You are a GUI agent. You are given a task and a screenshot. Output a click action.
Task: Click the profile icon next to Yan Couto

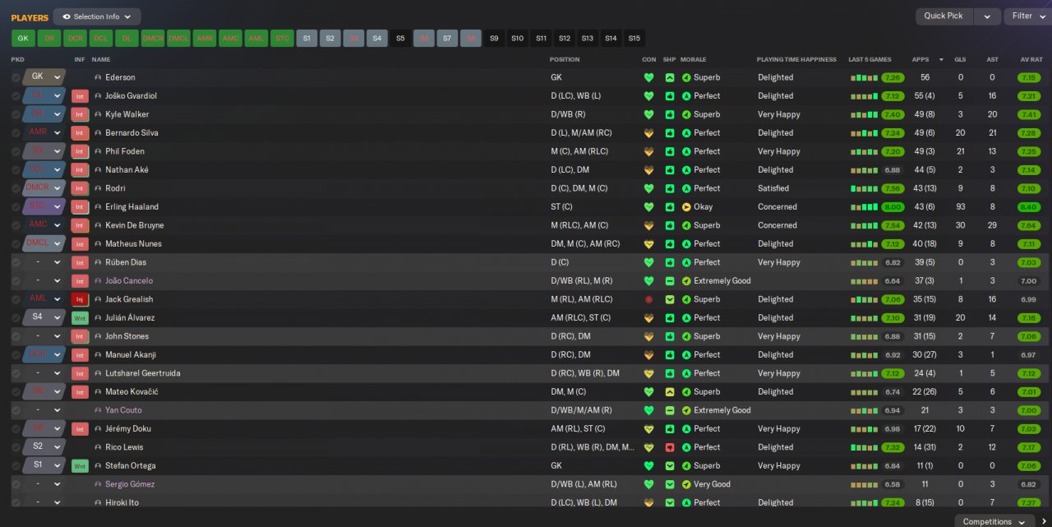(98, 410)
